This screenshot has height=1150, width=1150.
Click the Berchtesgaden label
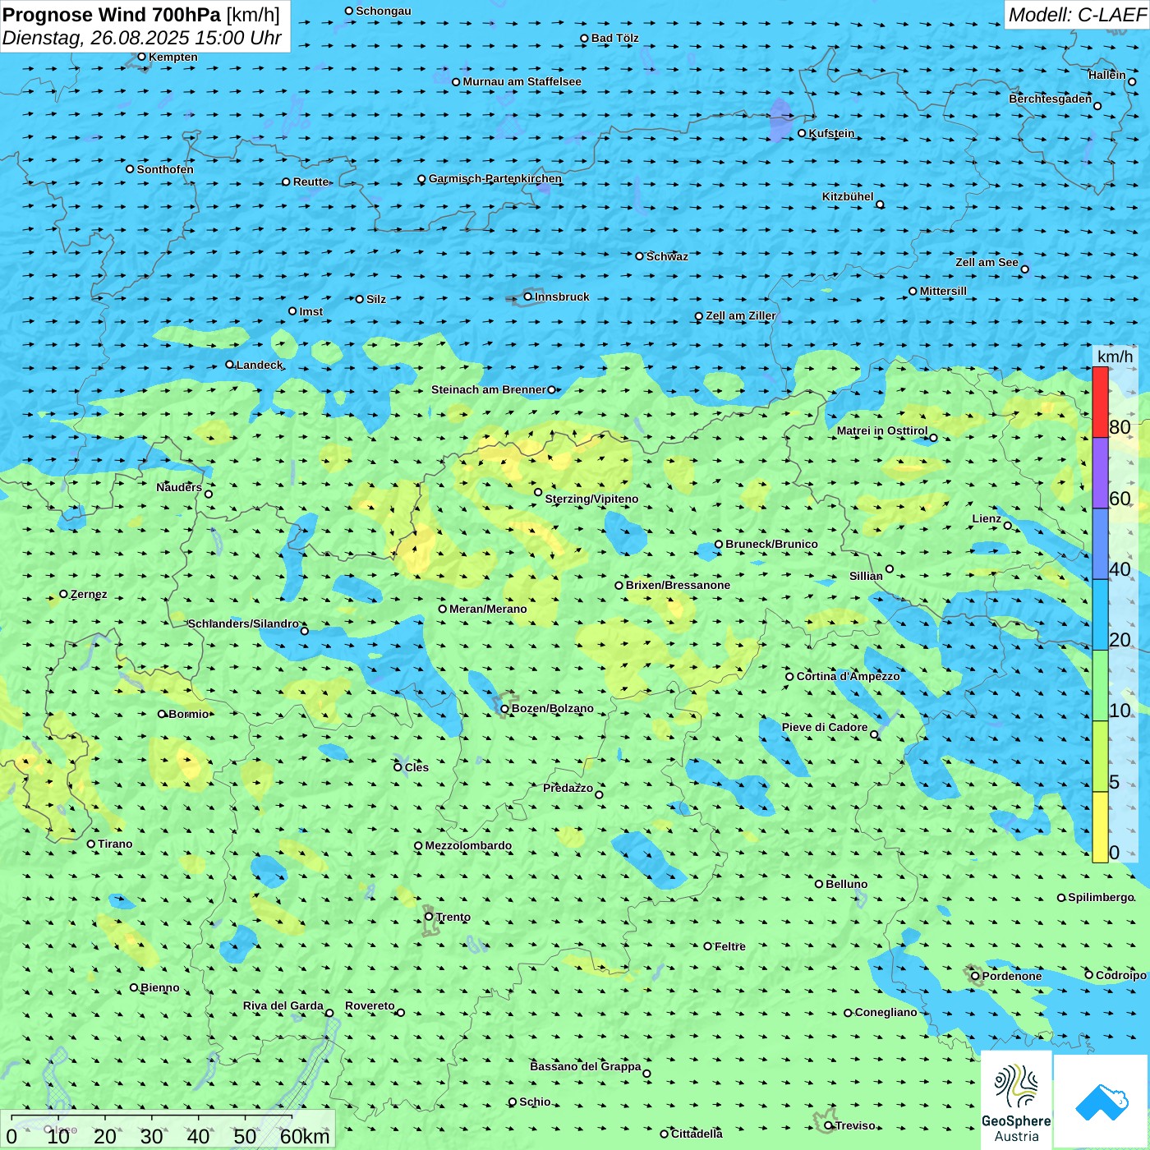[x=1051, y=99]
